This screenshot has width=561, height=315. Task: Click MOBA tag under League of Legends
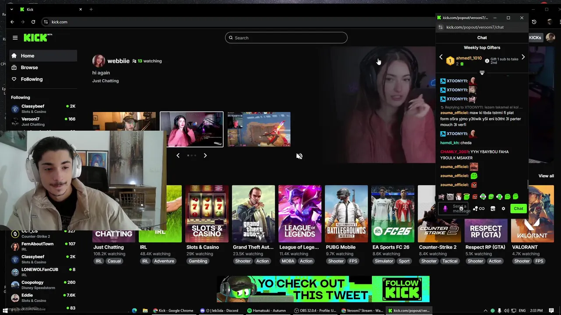tap(288, 261)
